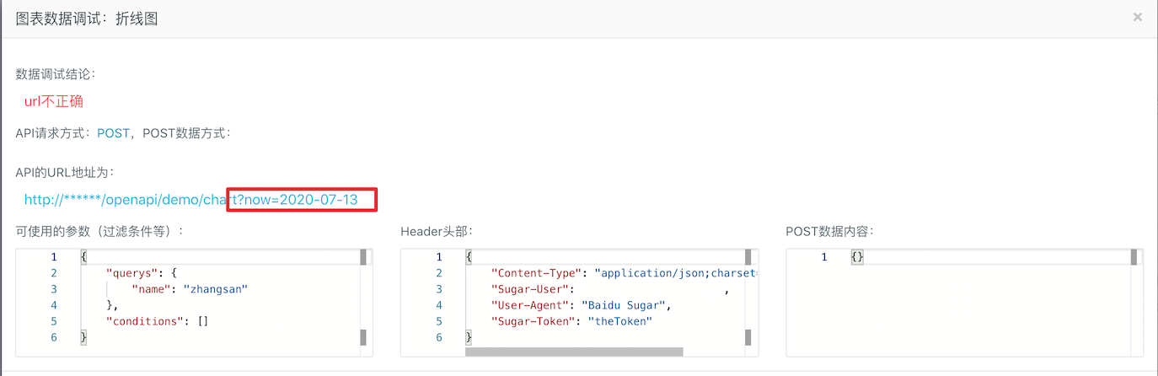Screen dimensions: 1158x376
Task: Click the "conditions" line in parameters editor
Action: click(157, 321)
